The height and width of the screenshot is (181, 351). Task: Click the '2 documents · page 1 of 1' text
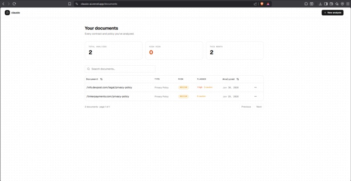98,107
